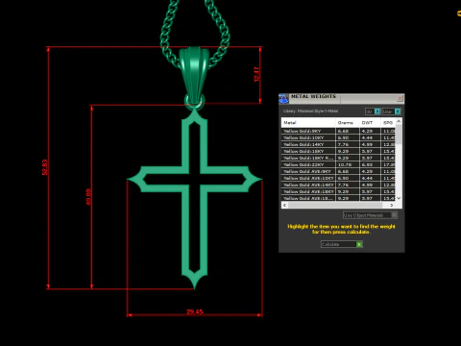Select the Yellow Gold AVS:18KY row
Viewport: 461px width, 346px height.
[338, 191]
